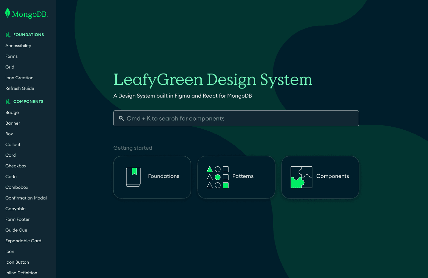Open the Components getting started card
Image resolution: width=428 pixels, height=278 pixels.
(320, 177)
